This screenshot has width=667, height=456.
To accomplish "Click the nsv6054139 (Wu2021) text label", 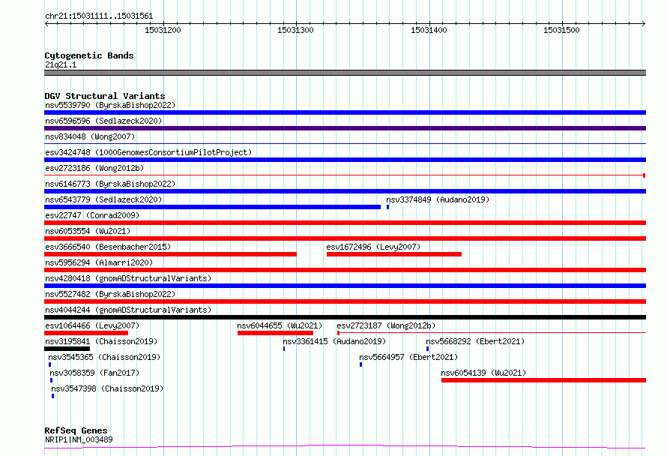I will tap(483, 373).
